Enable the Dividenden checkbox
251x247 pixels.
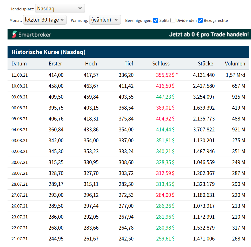point(173,20)
